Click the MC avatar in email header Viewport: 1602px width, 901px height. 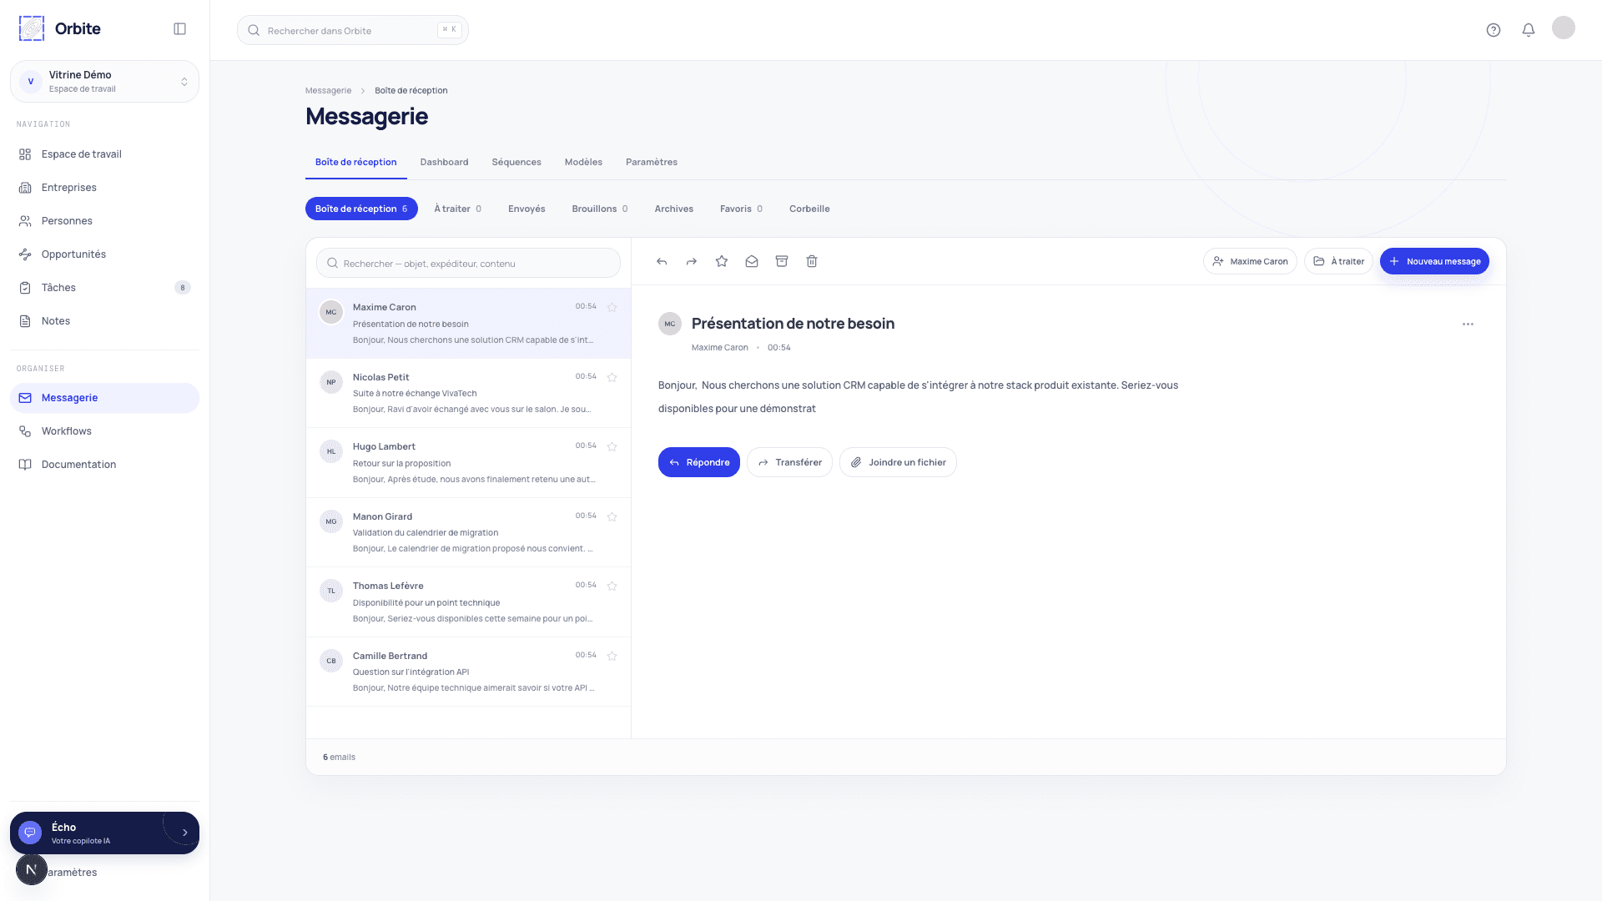670,324
